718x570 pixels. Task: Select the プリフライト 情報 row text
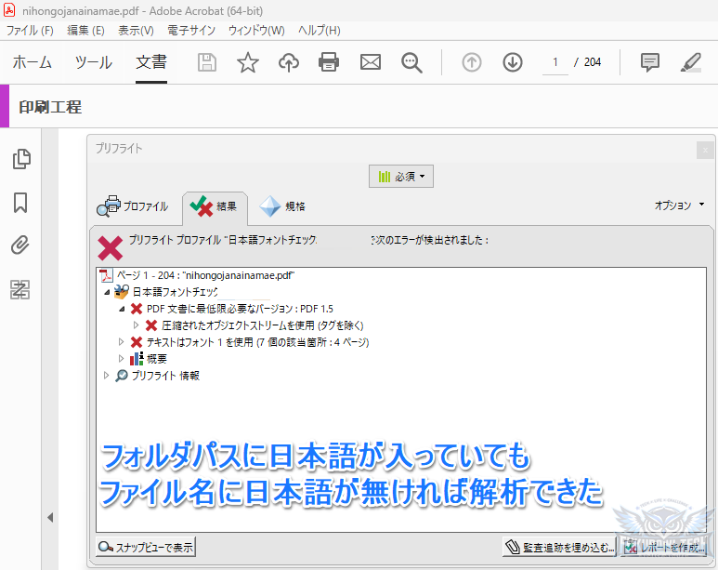[165, 376]
